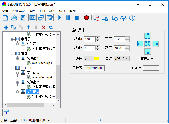Start playback with the blue Play icon

[x=60, y=18]
